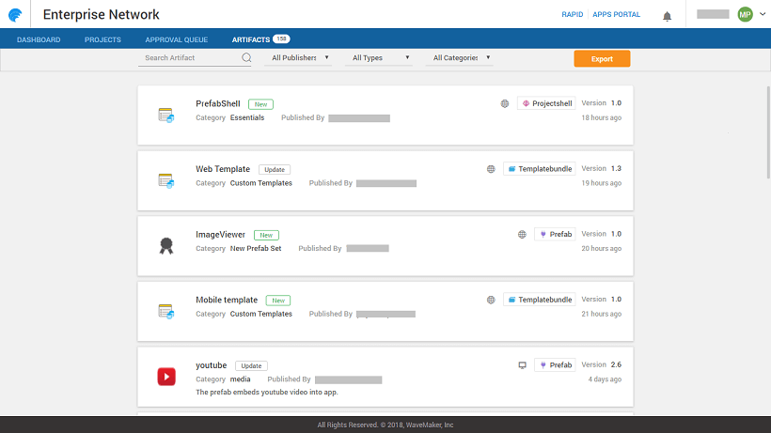Click the MP user avatar
The width and height of the screenshot is (771, 433).
745,14
